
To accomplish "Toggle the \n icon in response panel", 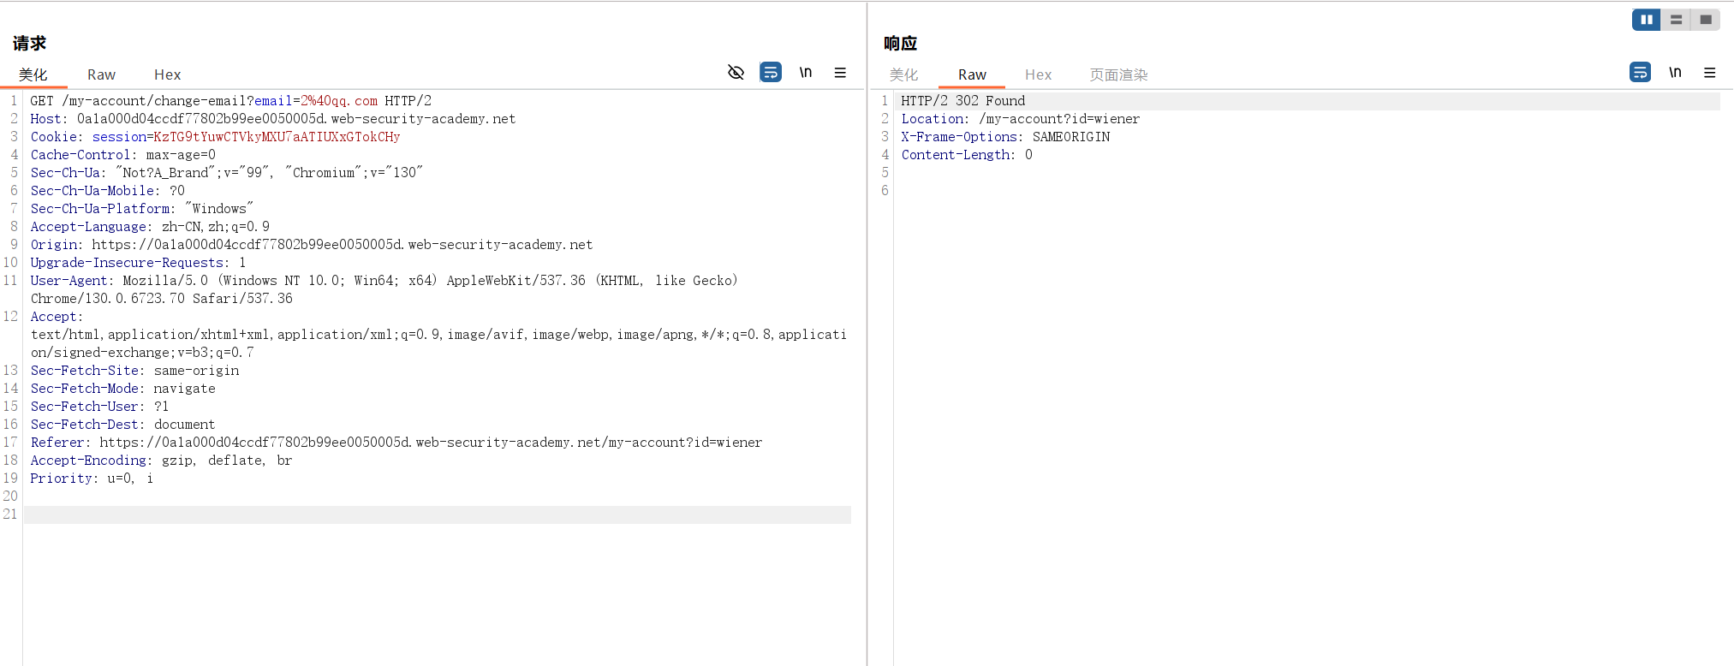I will coord(1675,73).
